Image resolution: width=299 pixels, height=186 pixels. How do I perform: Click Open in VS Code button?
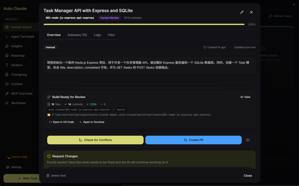[x=61, y=122]
